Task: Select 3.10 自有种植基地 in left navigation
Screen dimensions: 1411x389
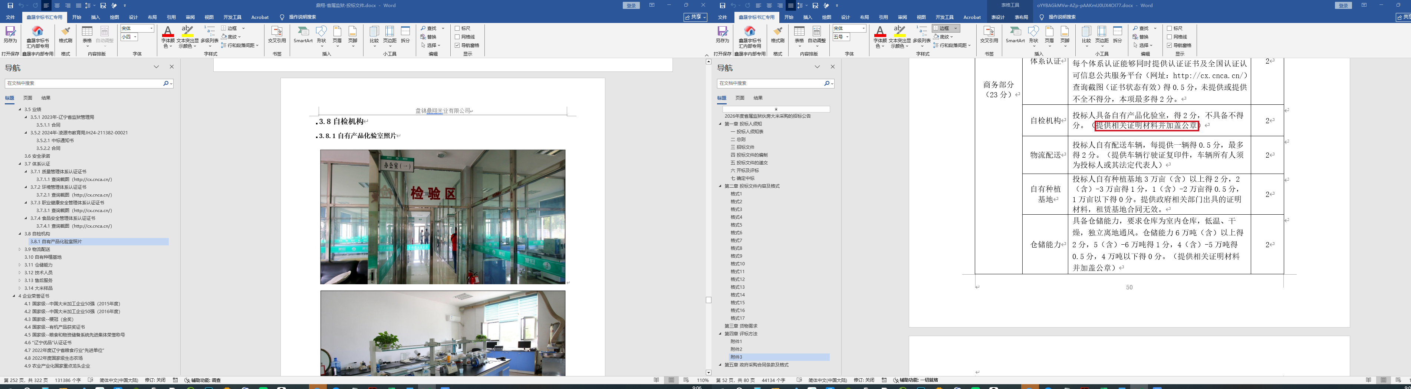Action: click(43, 257)
